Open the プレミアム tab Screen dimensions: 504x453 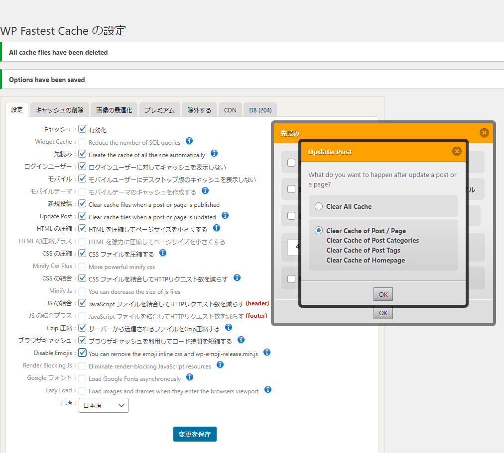[159, 110]
